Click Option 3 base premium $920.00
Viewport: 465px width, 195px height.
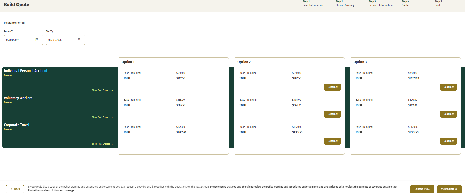coord(412,73)
